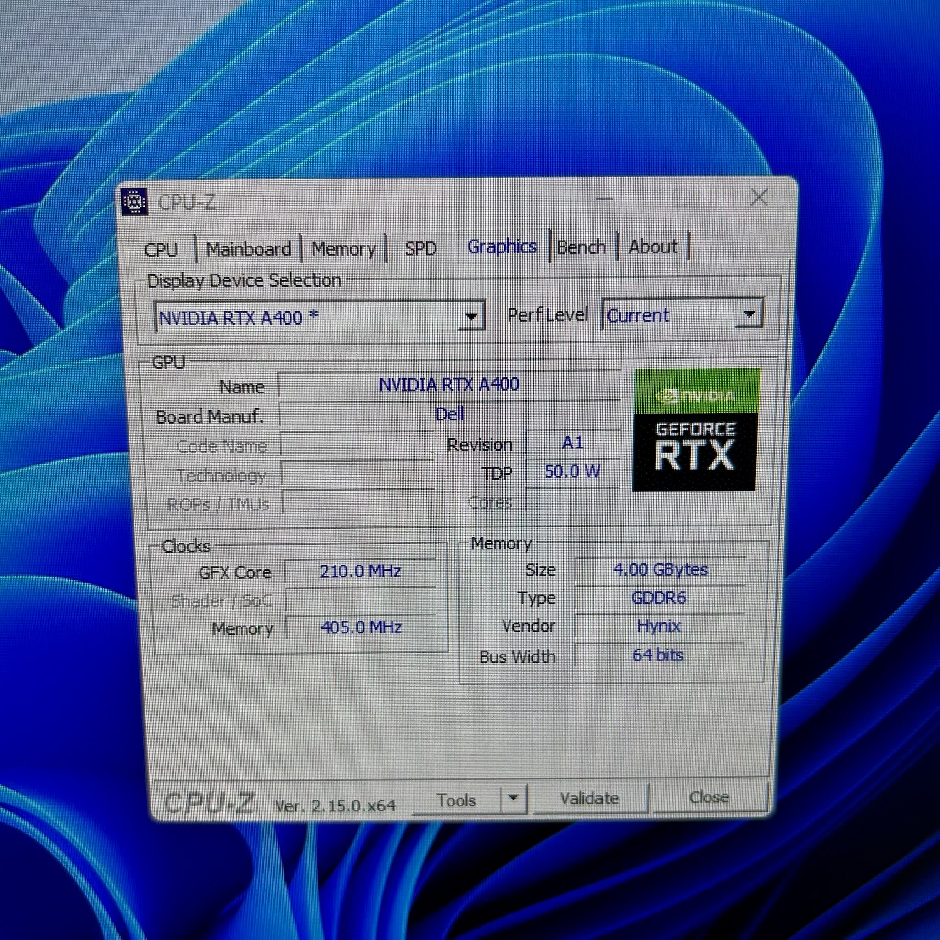Select the SPD tab
Image resolution: width=940 pixels, height=940 pixels.
420,248
